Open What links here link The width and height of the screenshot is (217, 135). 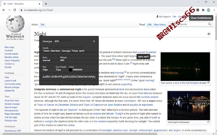click(x=12, y=101)
